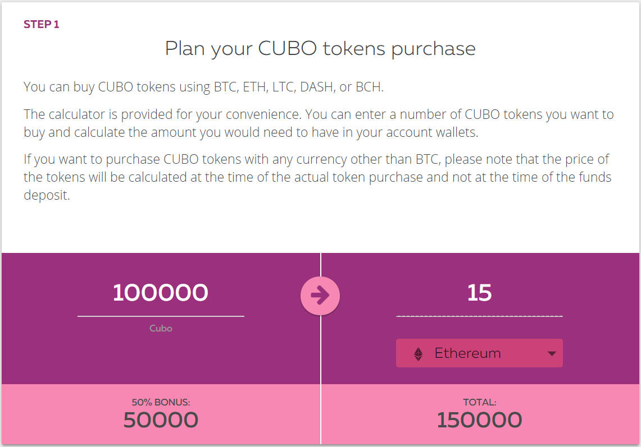
Task: Click the Ethereum diamond logo icon
Action: tap(418, 353)
